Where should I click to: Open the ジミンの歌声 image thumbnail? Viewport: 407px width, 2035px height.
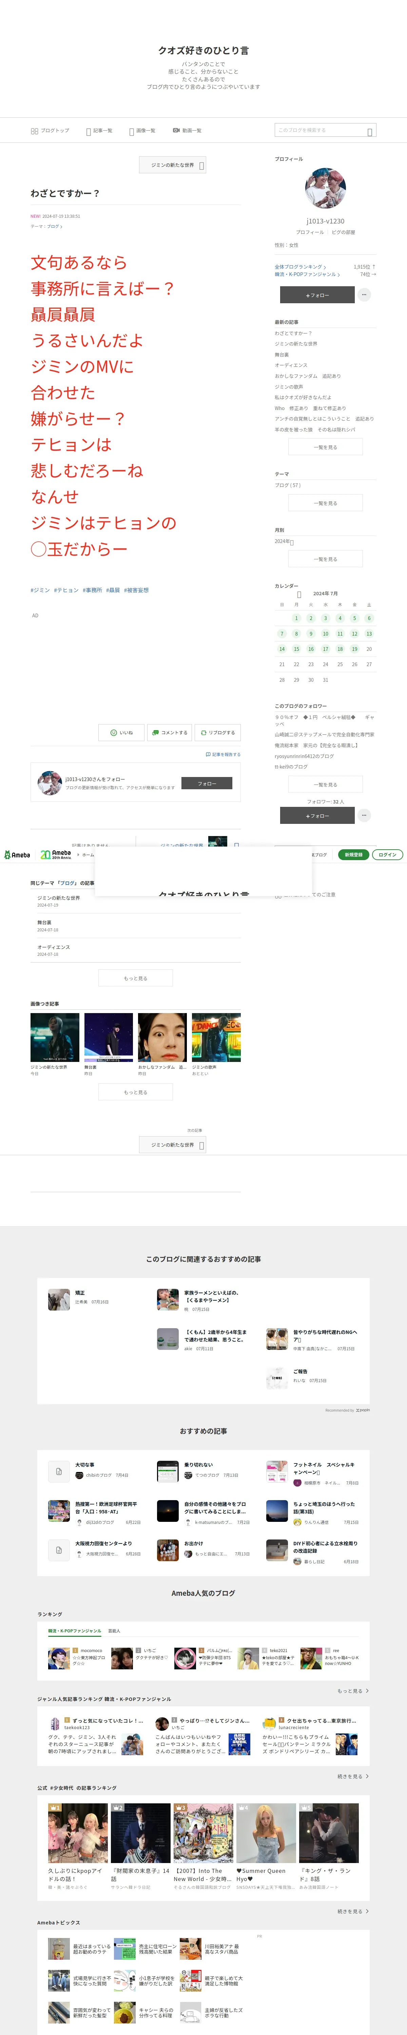[x=216, y=1037]
